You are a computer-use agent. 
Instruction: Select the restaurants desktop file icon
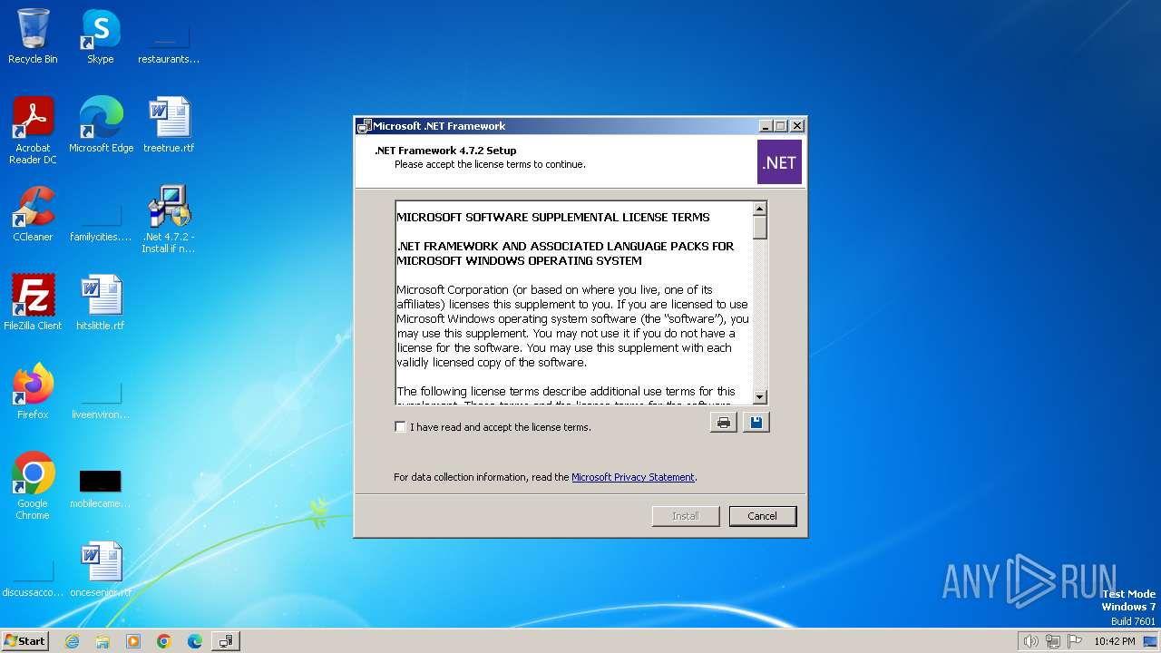168,44
